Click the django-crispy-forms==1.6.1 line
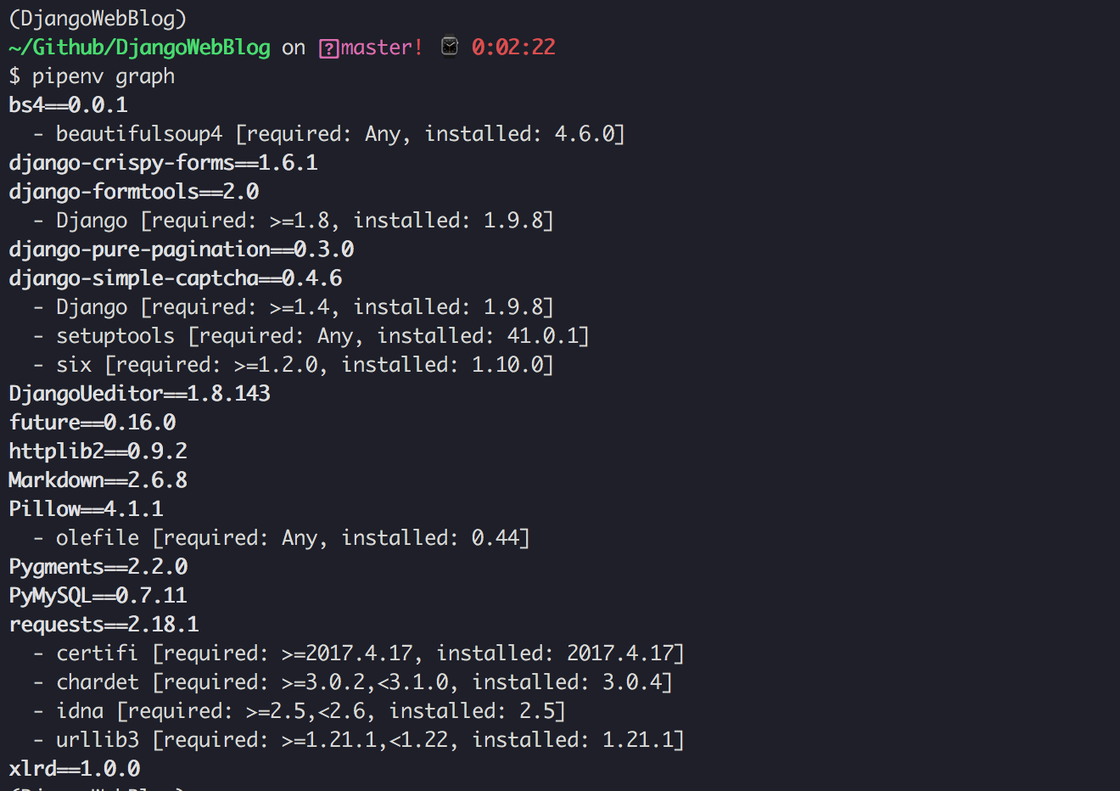This screenshot has height=791, width=1120. 163,163
